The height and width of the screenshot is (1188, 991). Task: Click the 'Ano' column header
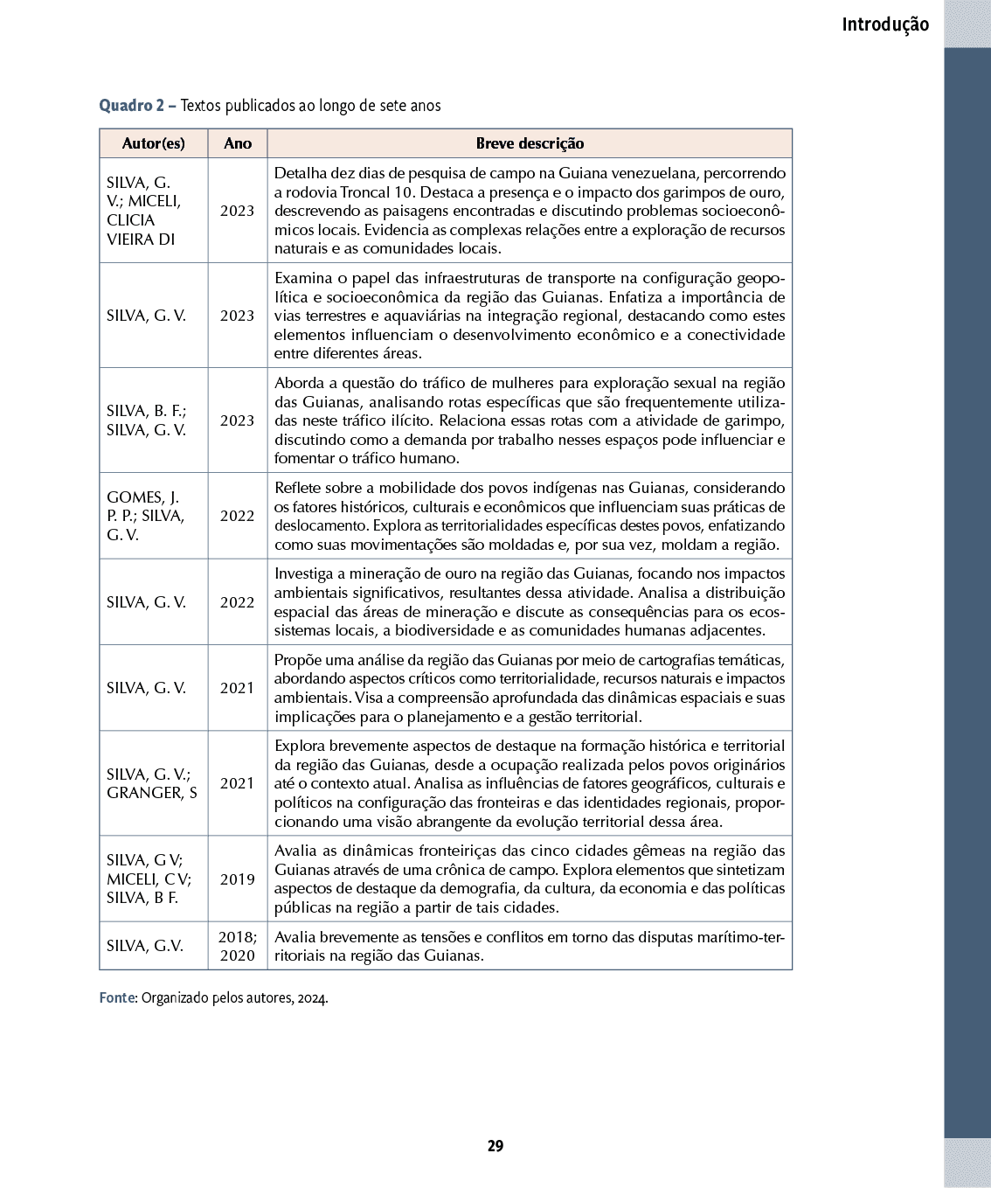[238, 143]
